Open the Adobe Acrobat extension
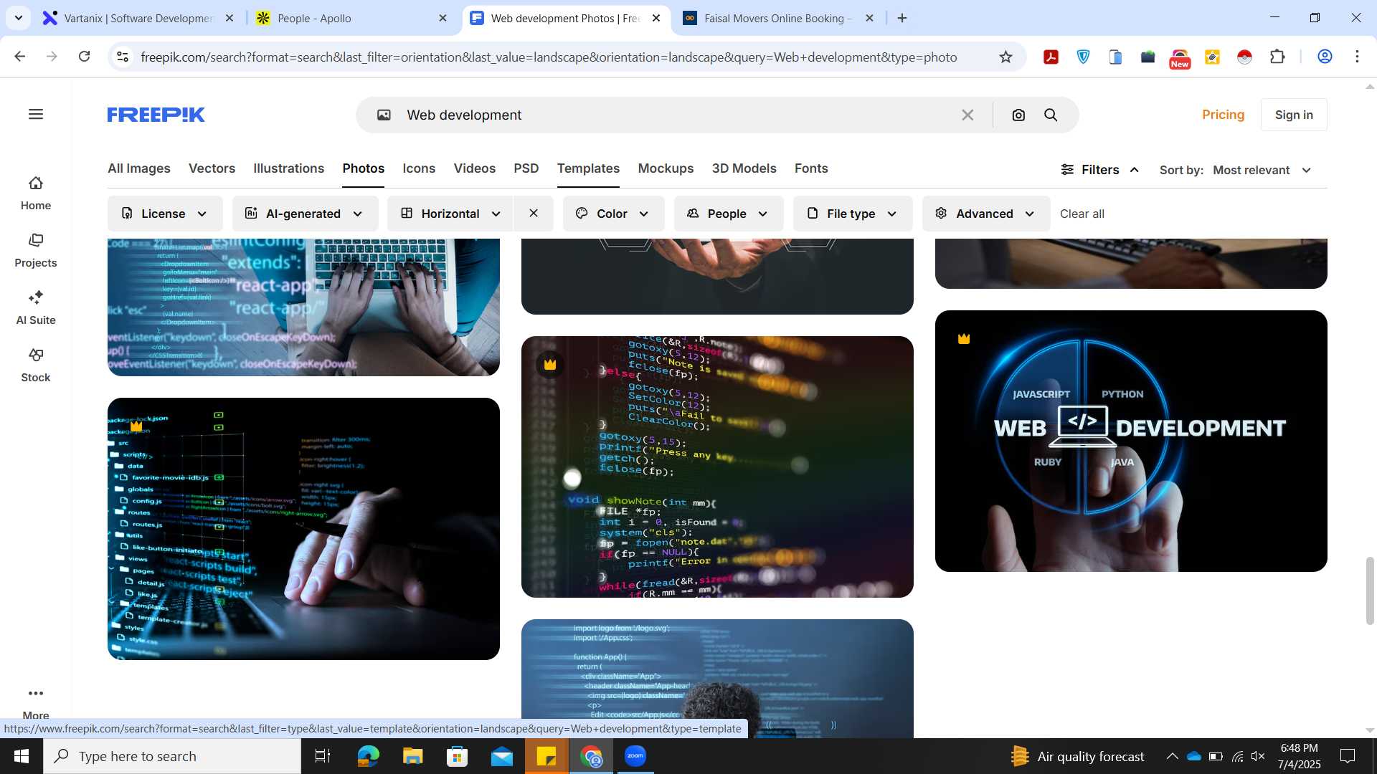The image size is (1377, 774). click(1051, 57)
